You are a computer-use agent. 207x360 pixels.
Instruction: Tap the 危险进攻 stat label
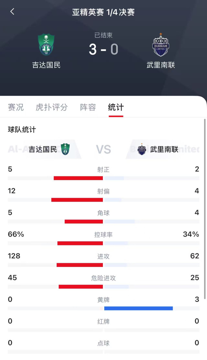click(103, 278)
